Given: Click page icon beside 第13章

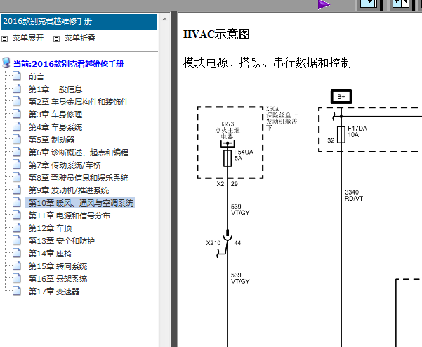Looking at the screenshot, I should (17, 241).
